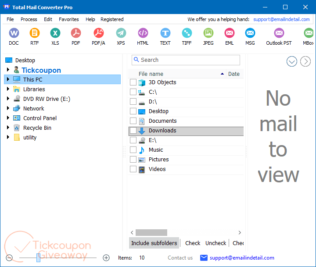This screenshot has width=316, height=267.
Task: Click the zoom in plus icon
Action: (106, 258)
